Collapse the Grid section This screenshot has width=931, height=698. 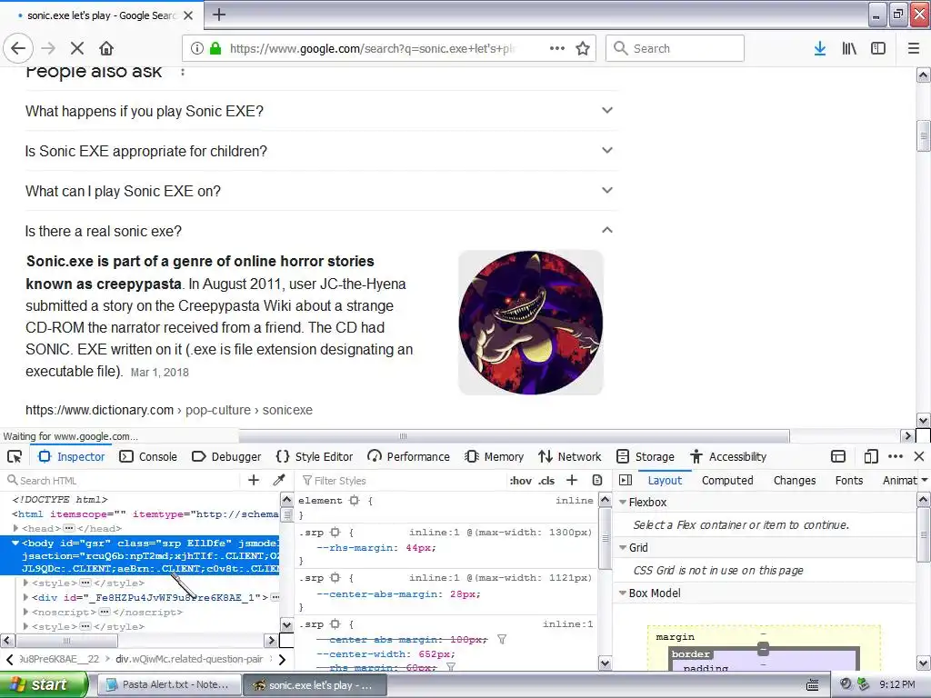tap(623, 547)
